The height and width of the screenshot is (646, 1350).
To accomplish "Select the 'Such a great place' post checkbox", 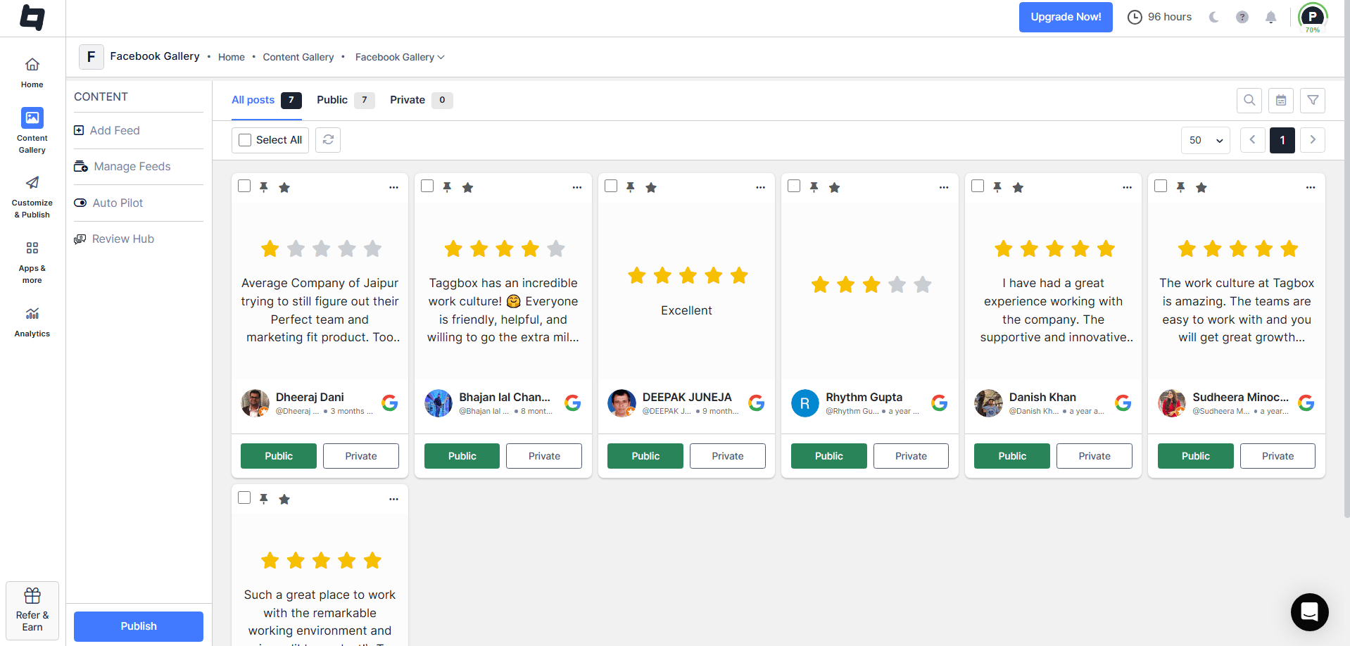I will (x=244, y=498).
